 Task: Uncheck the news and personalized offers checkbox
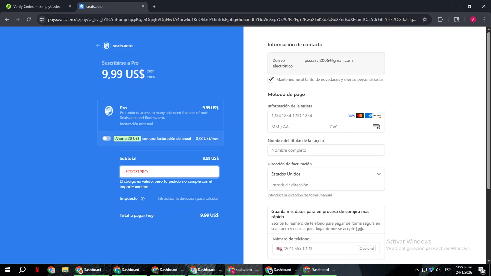[x=271, y=79]
